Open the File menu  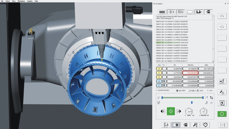coord(2,1)
